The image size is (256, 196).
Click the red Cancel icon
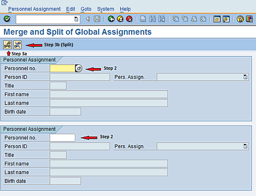tap(129, 19)
